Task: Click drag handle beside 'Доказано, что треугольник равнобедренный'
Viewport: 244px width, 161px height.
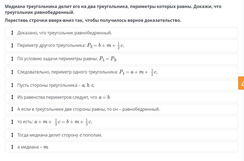Action: click(12, 33)
